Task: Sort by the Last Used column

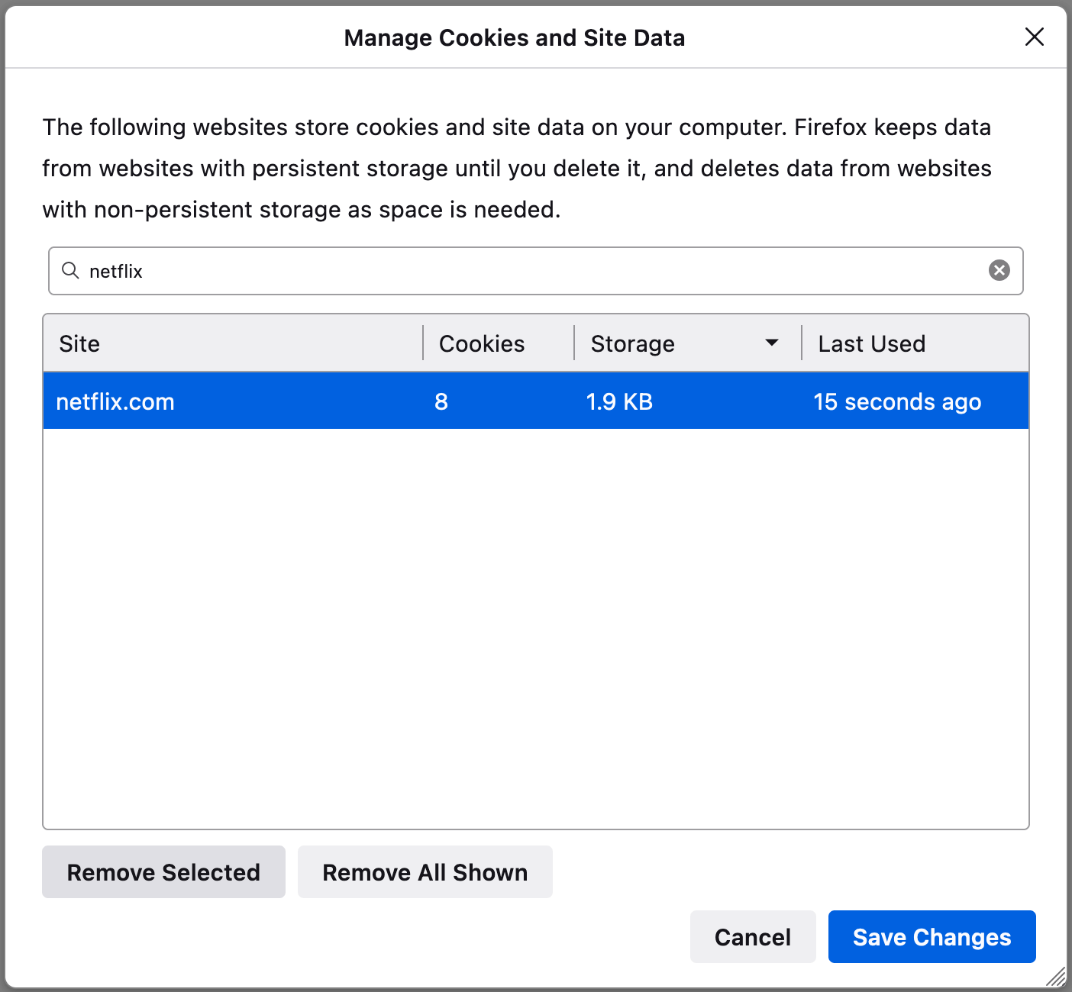Action: point(915,343)
